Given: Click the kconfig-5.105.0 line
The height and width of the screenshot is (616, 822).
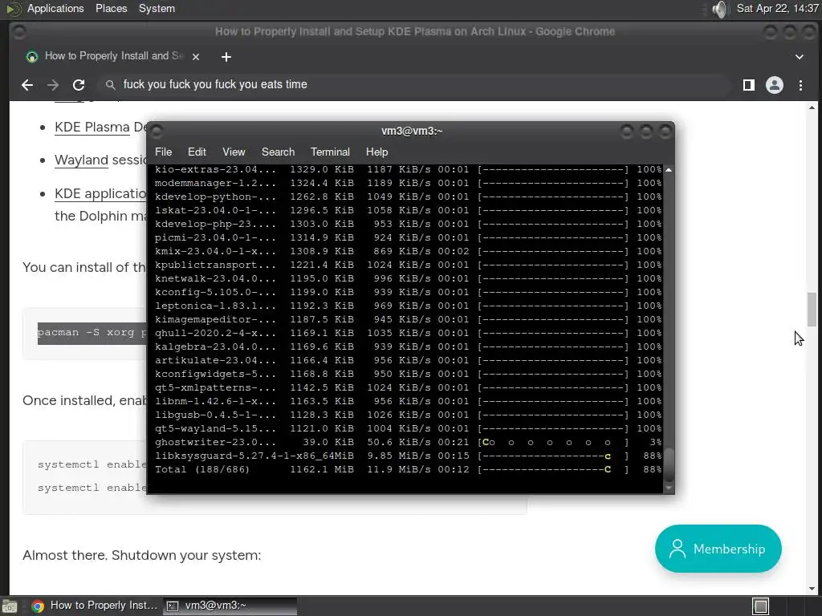Looking at the screenshot, I should [408, 292].
